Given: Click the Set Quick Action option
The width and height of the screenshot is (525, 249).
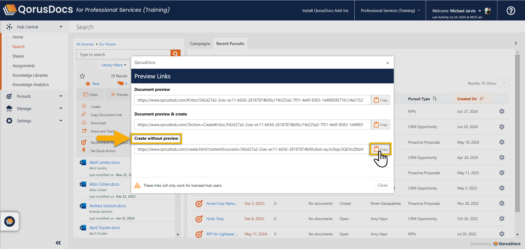Looking at the screenshot, I should click(103, 151).
